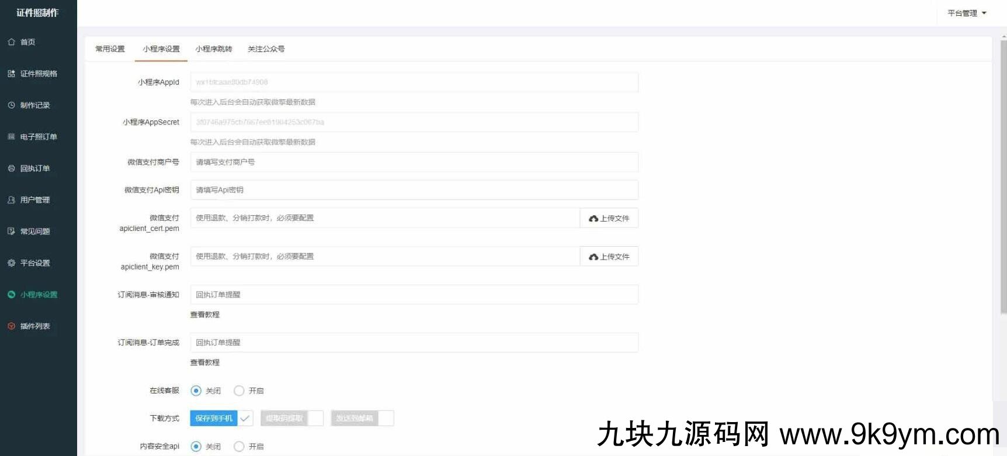Image resolution: width=1007 pixels, height=456 pixels.
Task: Focus the 微信支付Api密钥 input field
Action: [414, 190]
